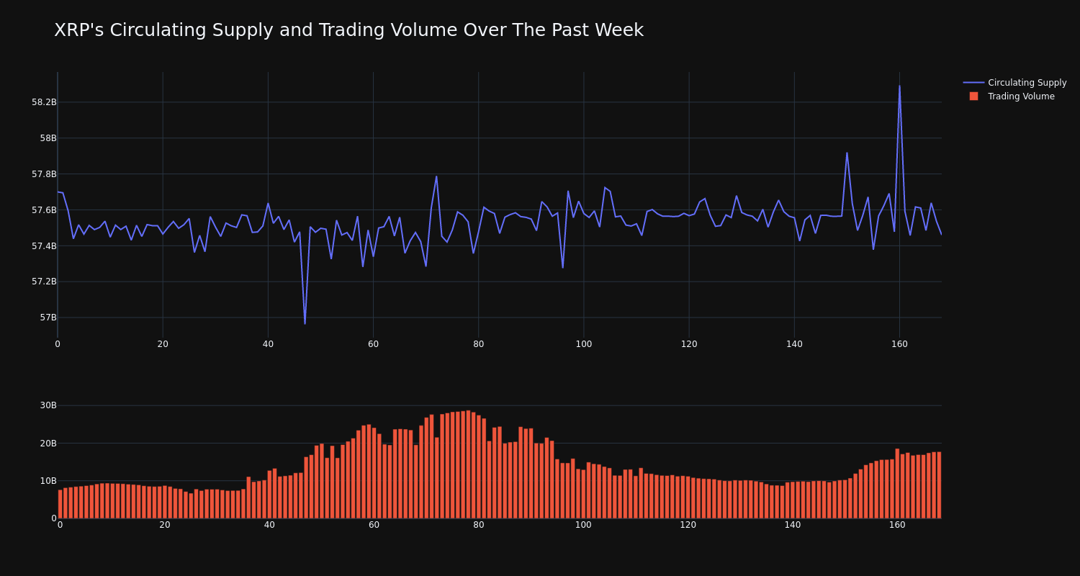Click the tallest trading volume bar near hour 78

(468, 464)
